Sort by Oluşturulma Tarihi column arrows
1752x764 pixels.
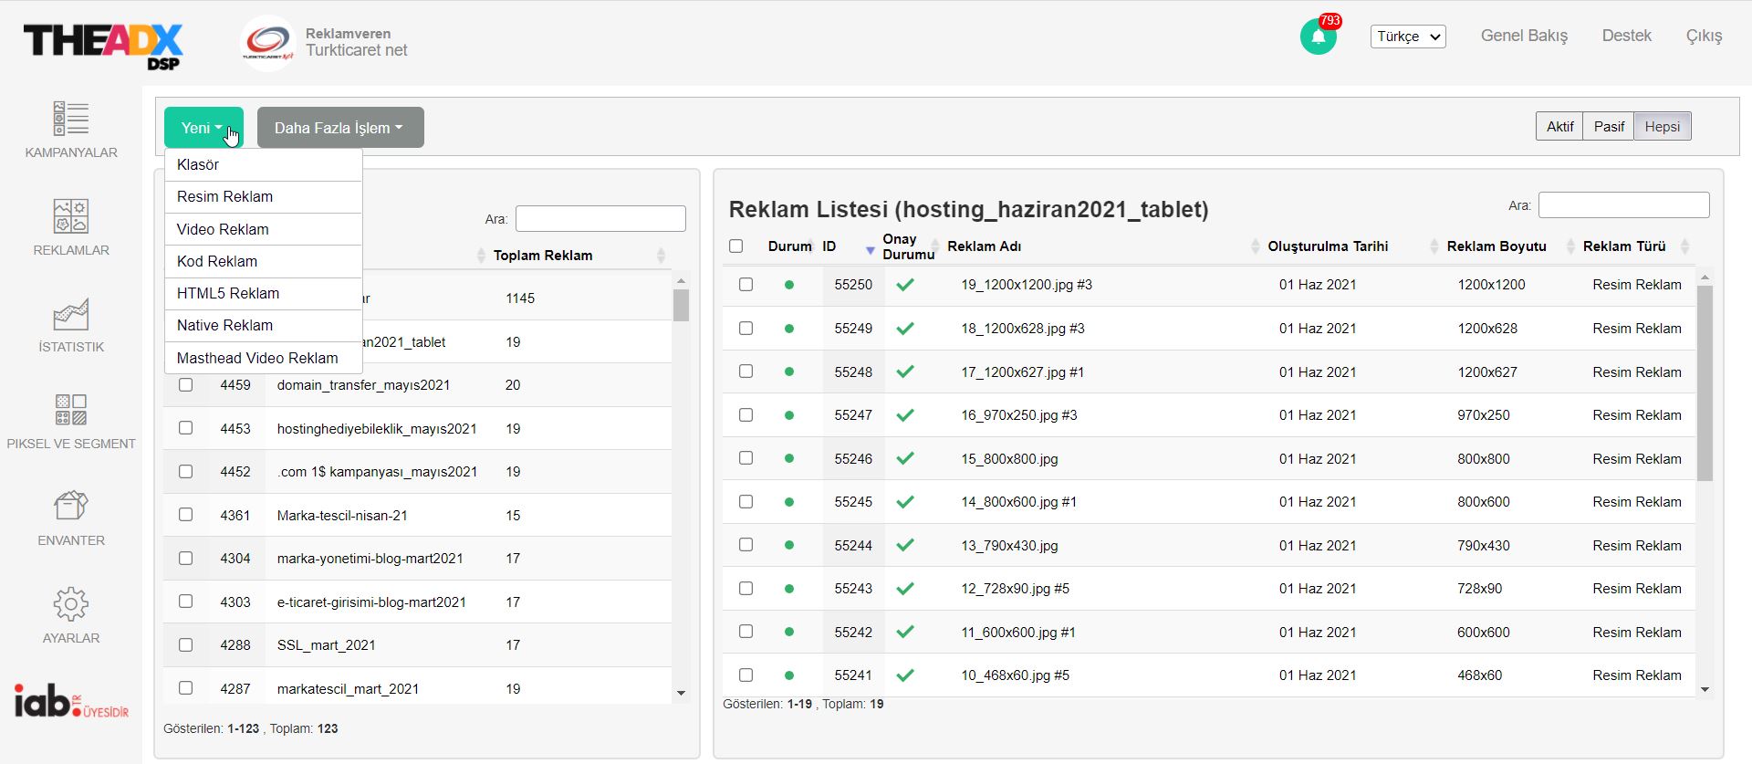pos(1434,246)
